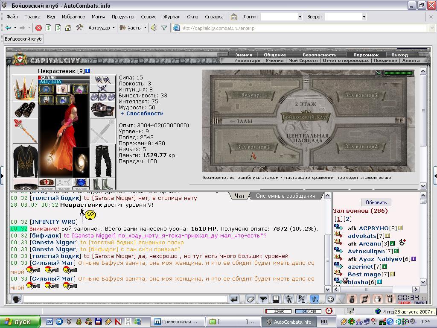The width and height of the screenshot is (437, 328).
Task: Click the red stop loading icon
Action: pos(39,28)
